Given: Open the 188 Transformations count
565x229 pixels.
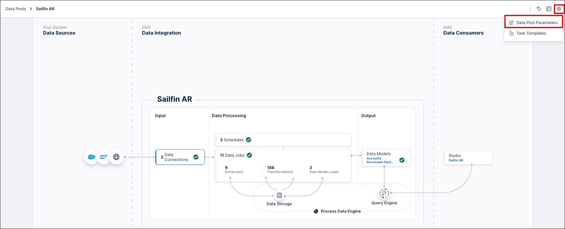Looking at the screenshot, I should (280, 170).
